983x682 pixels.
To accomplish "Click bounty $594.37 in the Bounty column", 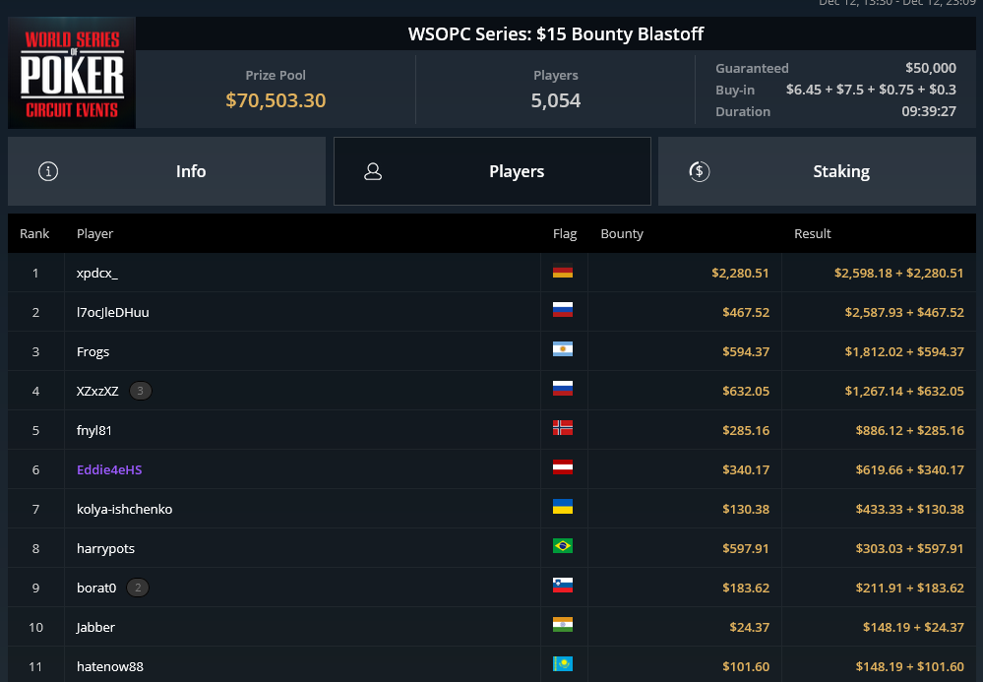I will 746,352.
